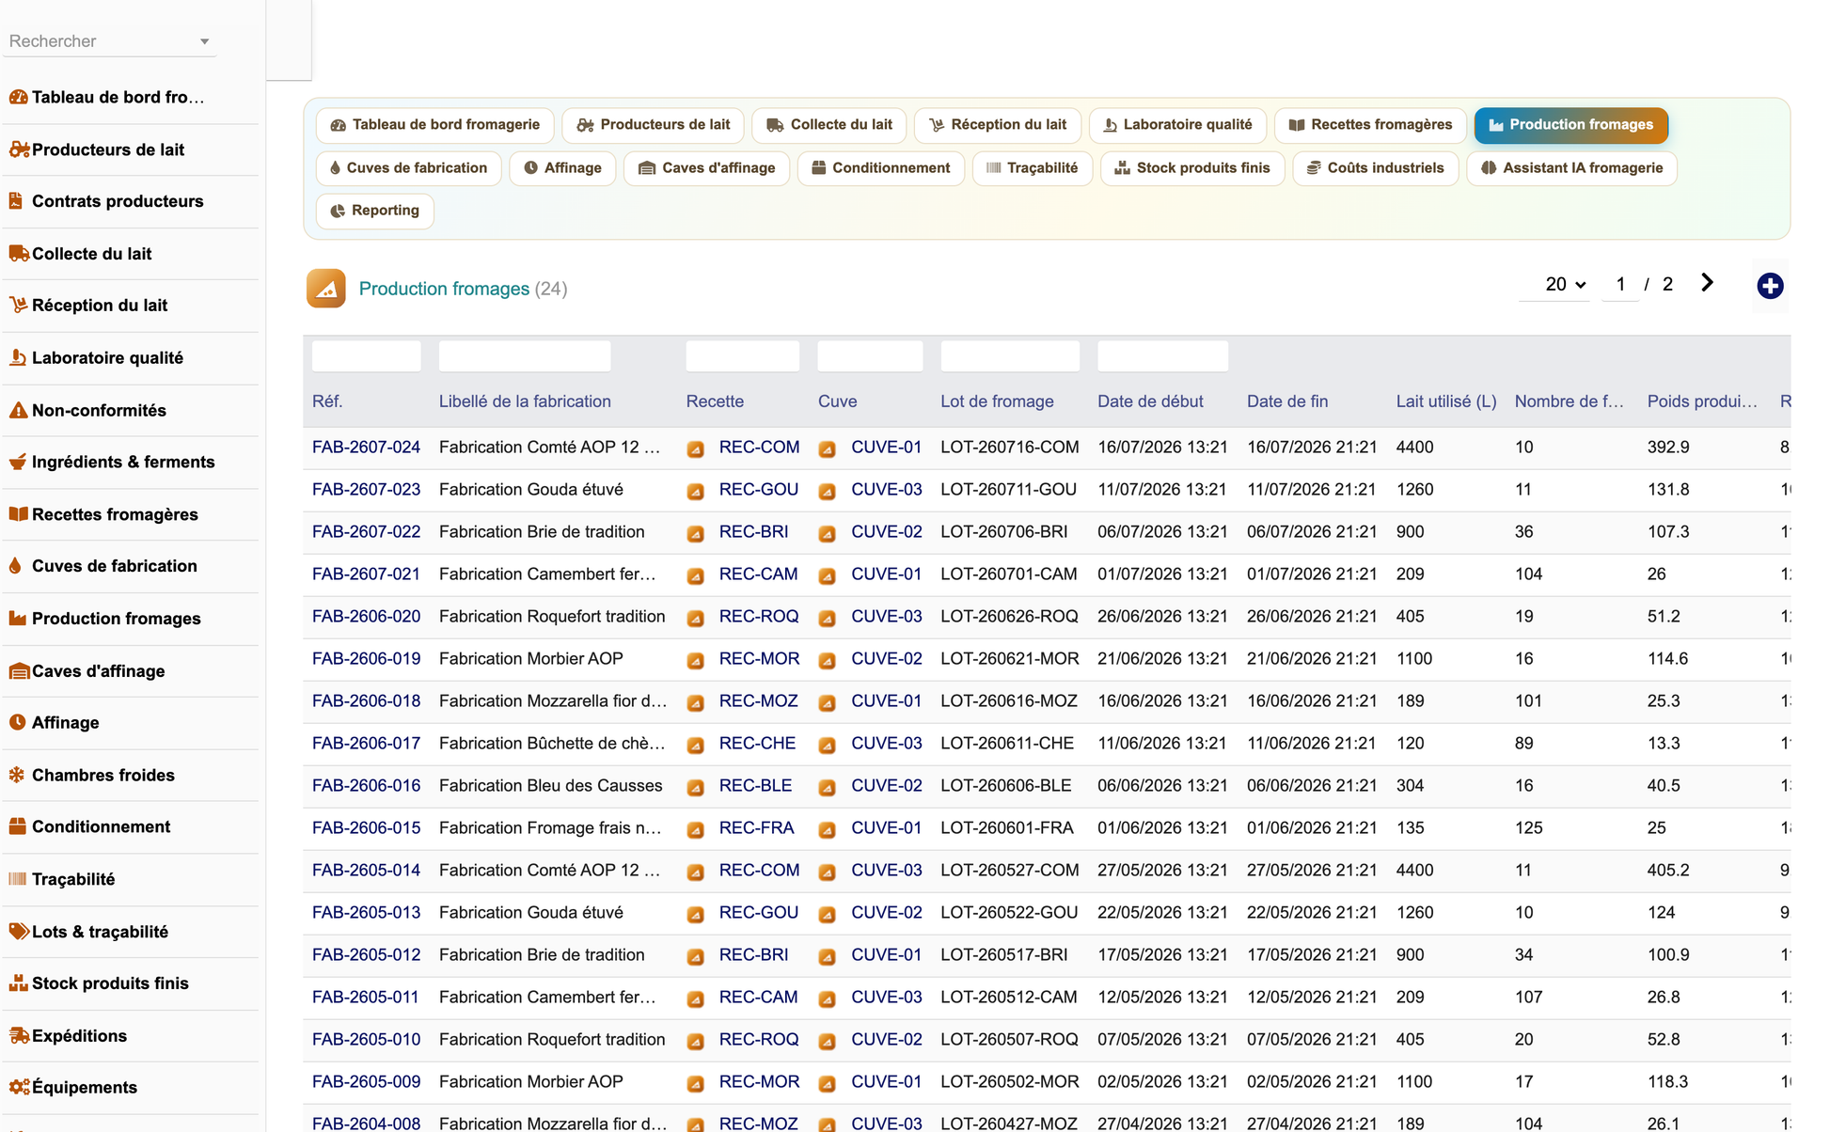Open fabrication link FAB-2607-024
This screenshot has height=1132, width=1830.
point(366,448)
